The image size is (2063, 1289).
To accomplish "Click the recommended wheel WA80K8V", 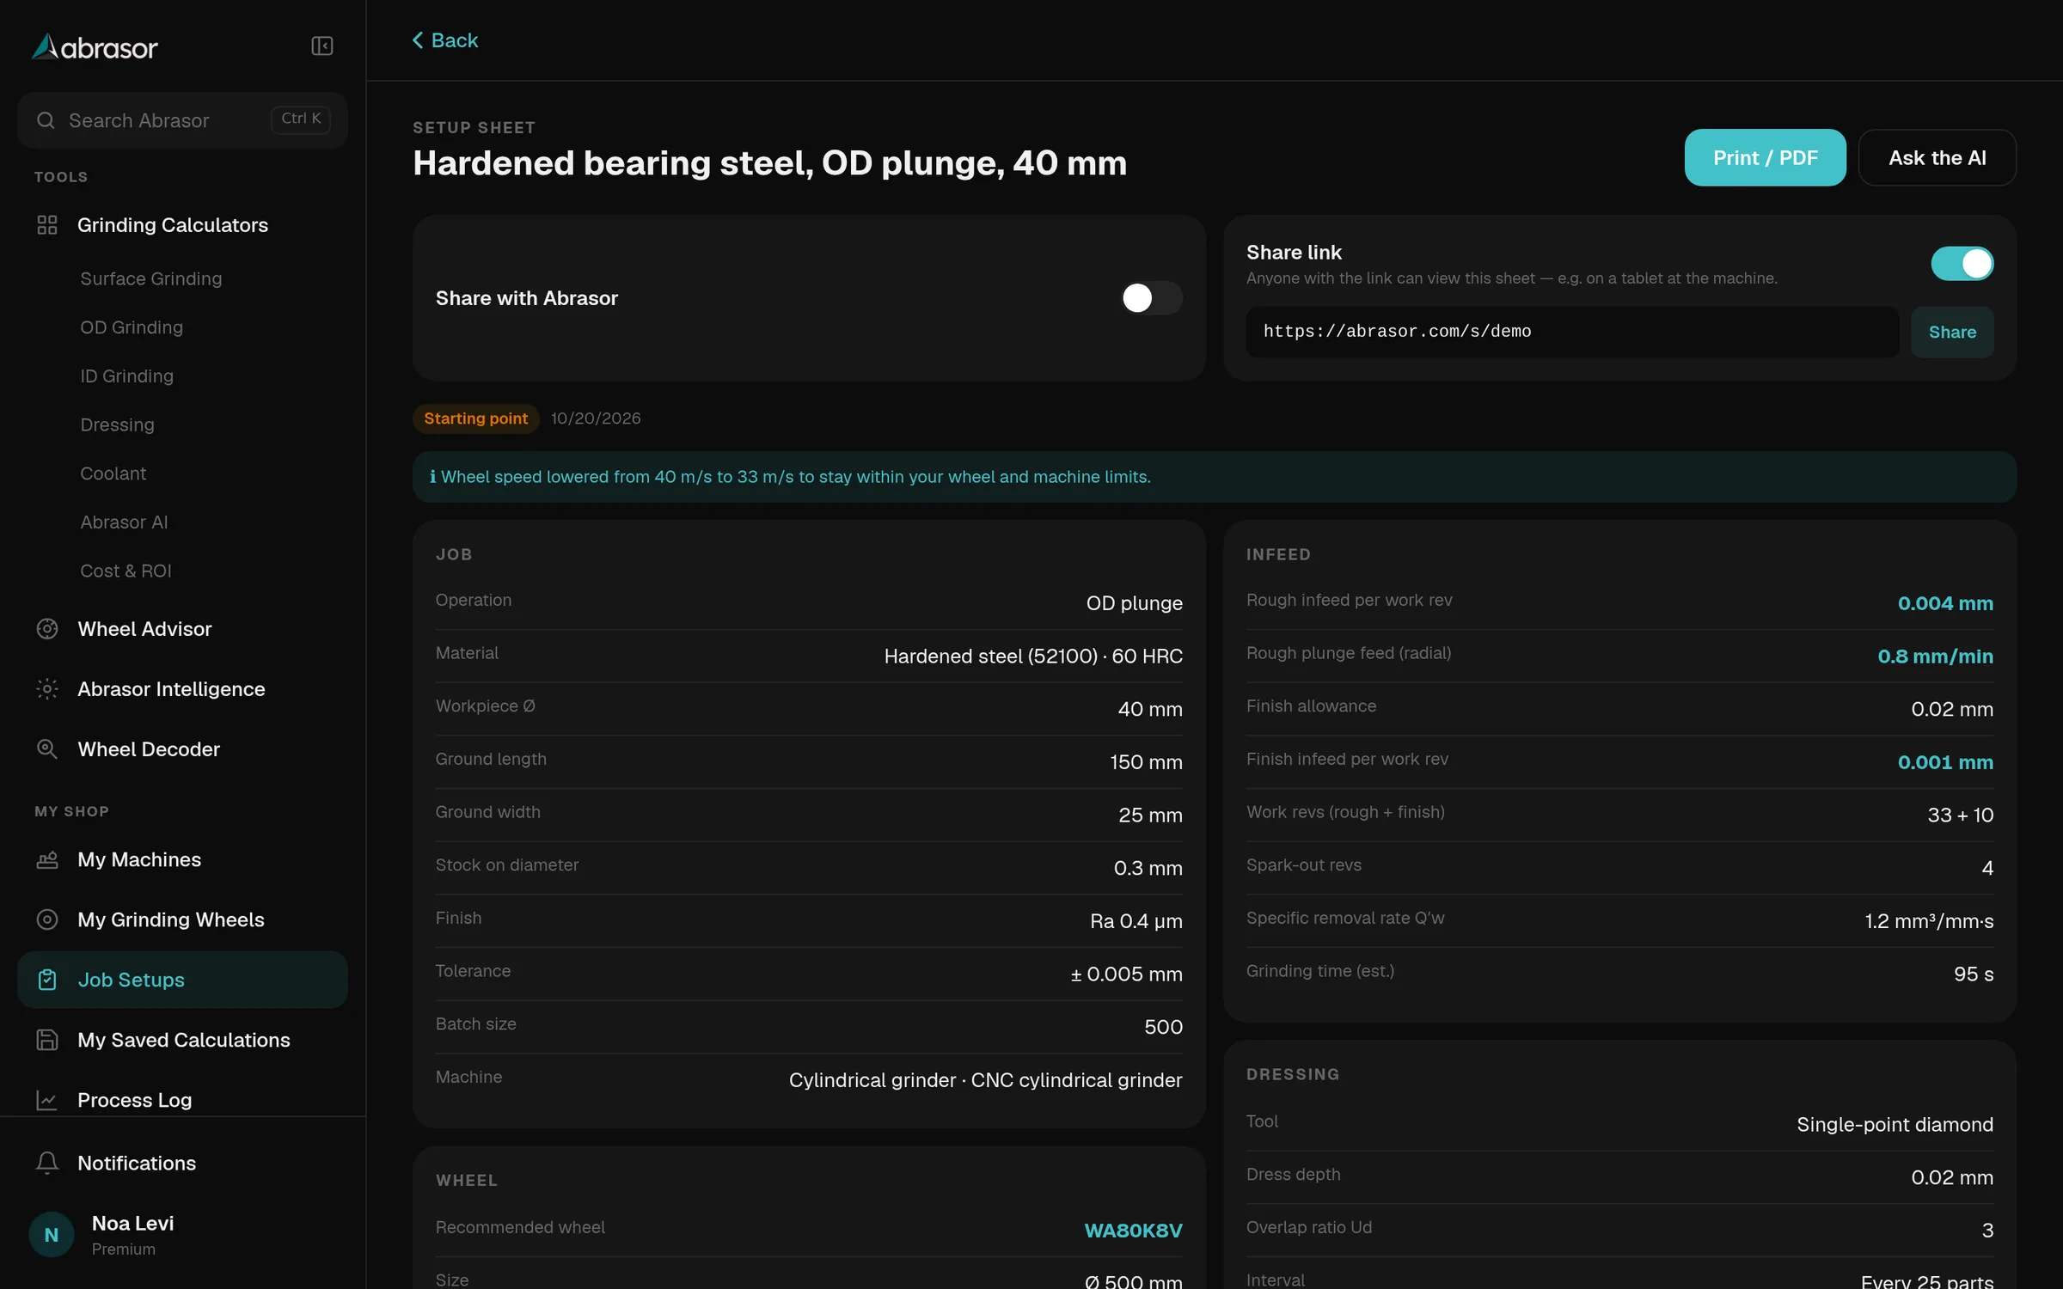I will (1133, 1230).
